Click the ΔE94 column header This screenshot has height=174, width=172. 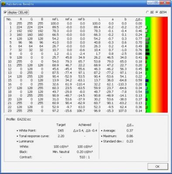click(139, 20)
